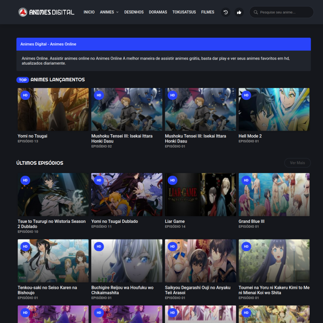Open the DORAMAS section
This screenshot has height=323, width=323.
click(x=158, y=12)
